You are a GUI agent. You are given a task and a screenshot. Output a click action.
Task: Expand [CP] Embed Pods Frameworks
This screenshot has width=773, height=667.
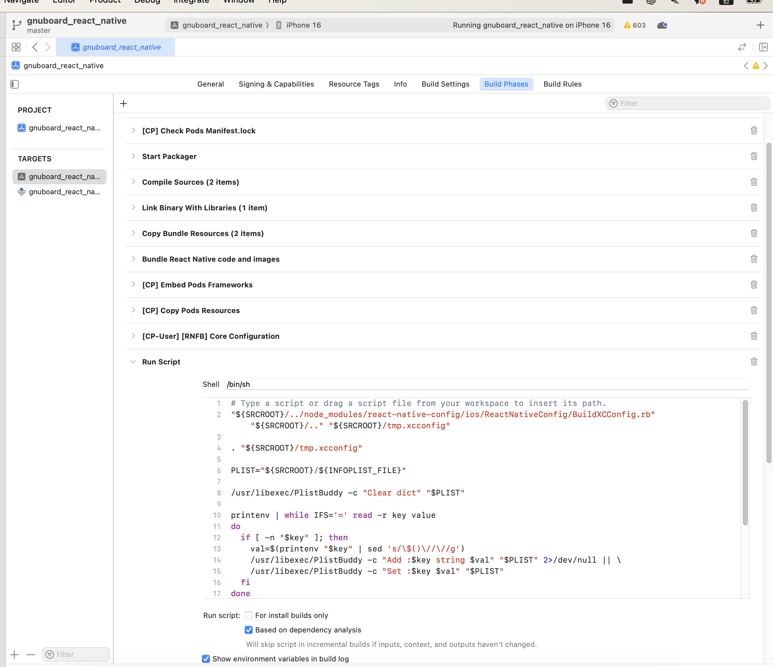(x=133, y=284)
